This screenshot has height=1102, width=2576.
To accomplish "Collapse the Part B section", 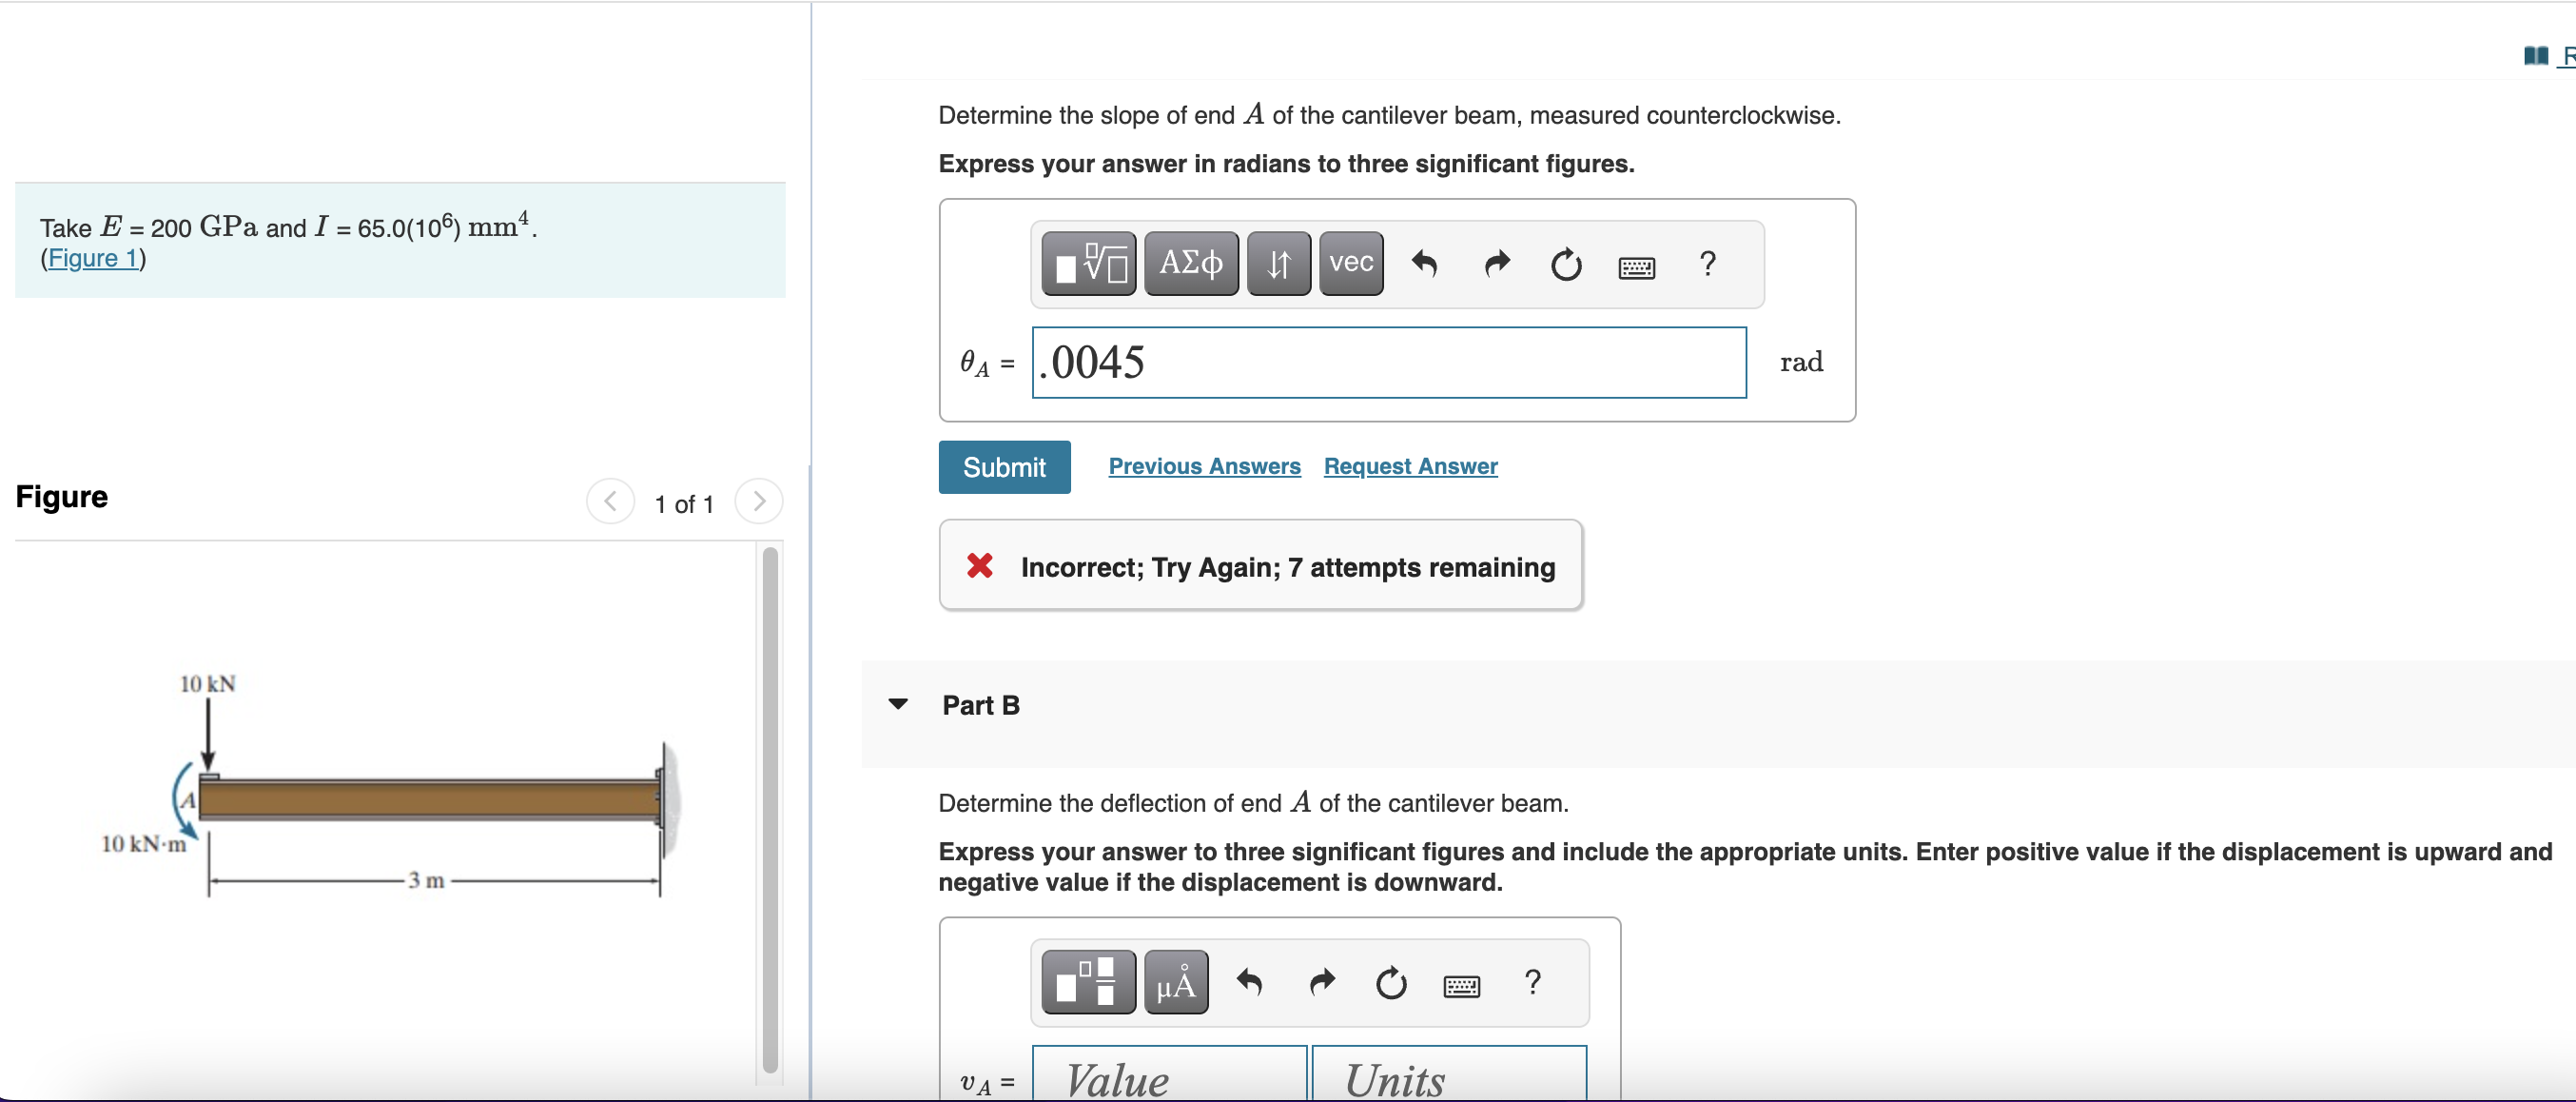I will point(898,704).
